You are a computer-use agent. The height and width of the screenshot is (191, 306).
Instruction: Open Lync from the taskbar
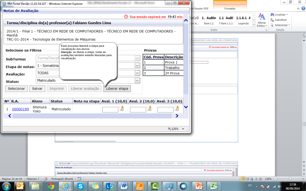(110, 186)
